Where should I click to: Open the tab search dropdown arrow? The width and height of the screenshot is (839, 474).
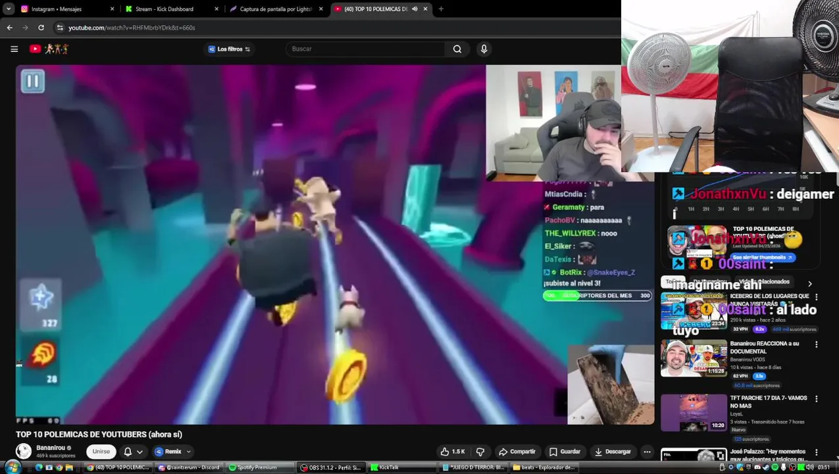click(x=9, y=9)
